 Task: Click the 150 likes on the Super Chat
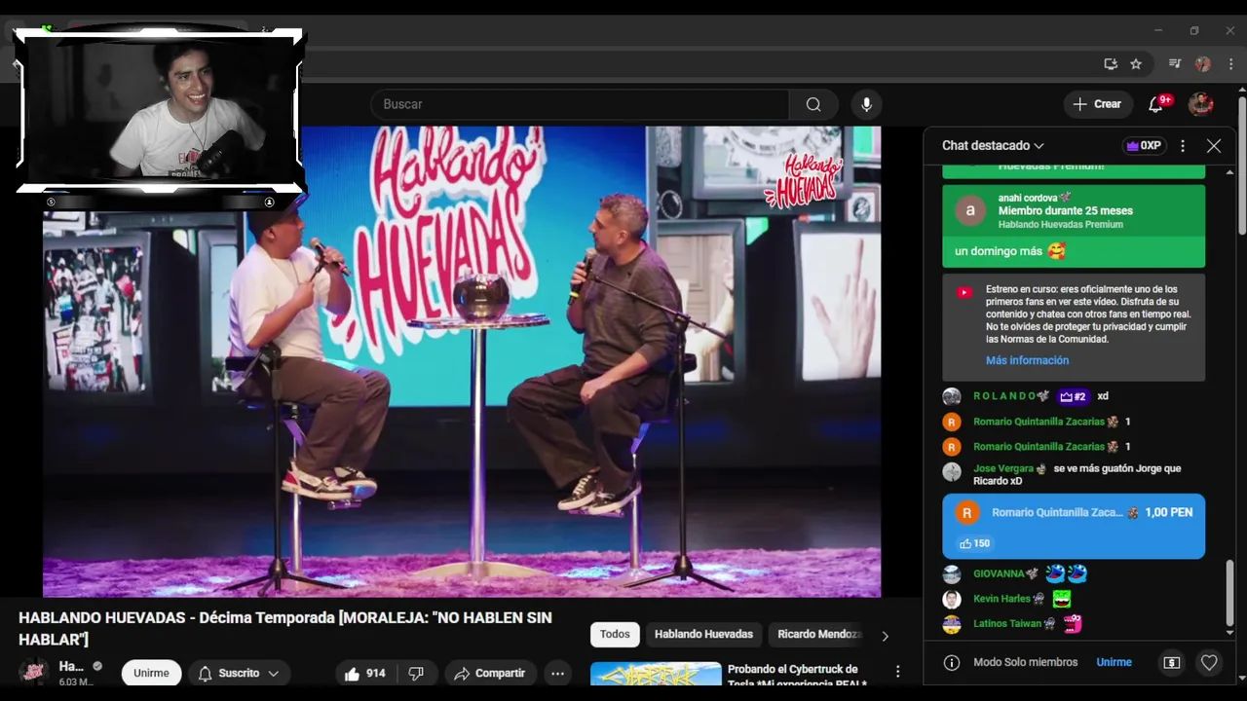point(974,543)
